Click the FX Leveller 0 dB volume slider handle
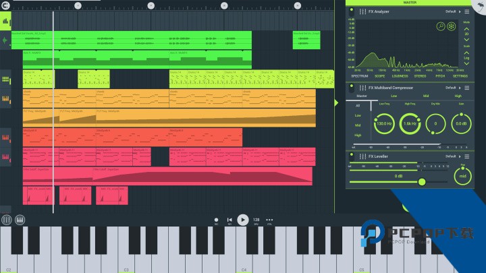Viewport: 486px width, 273px height. click(x=422, y=182)
